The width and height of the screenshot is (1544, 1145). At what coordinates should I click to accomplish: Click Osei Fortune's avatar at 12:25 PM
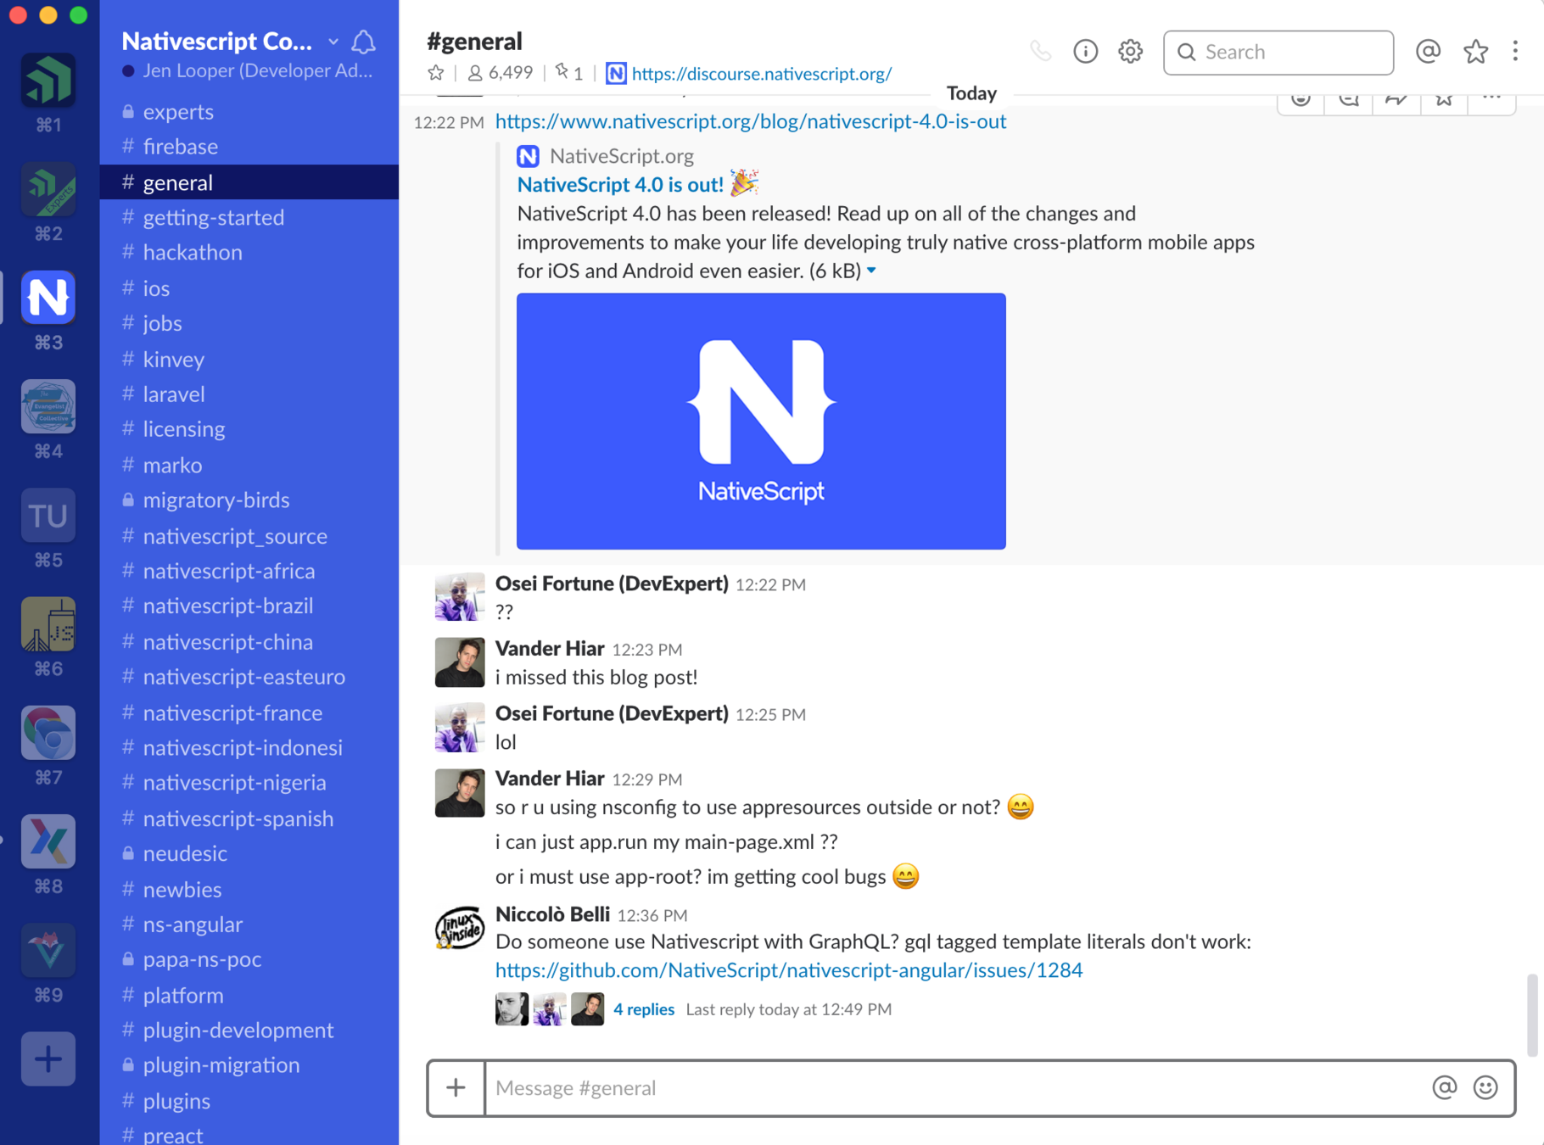point(460,727)
